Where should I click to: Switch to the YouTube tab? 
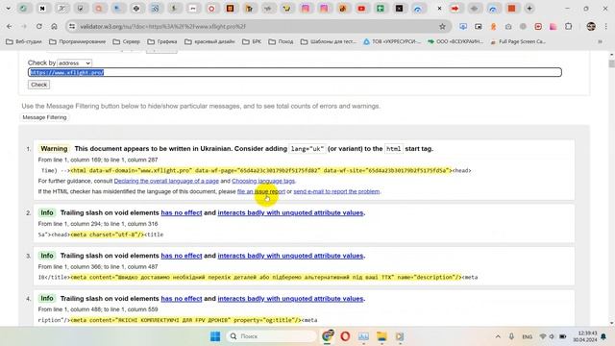(x=361, y=9)
